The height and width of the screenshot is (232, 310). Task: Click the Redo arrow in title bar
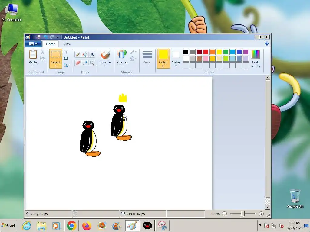tap(52, 37)
